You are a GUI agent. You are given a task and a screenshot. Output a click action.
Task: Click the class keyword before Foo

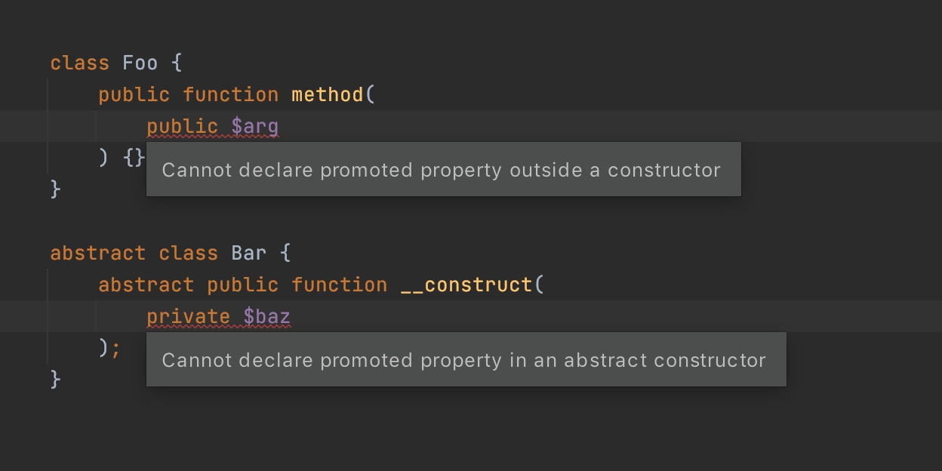click(x=80, y=63)
